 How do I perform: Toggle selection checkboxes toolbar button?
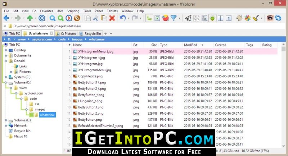pos(157,18)
